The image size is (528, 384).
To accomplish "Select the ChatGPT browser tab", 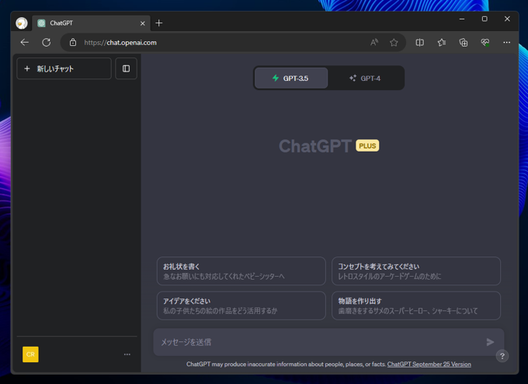I will [x=91, y=23].
